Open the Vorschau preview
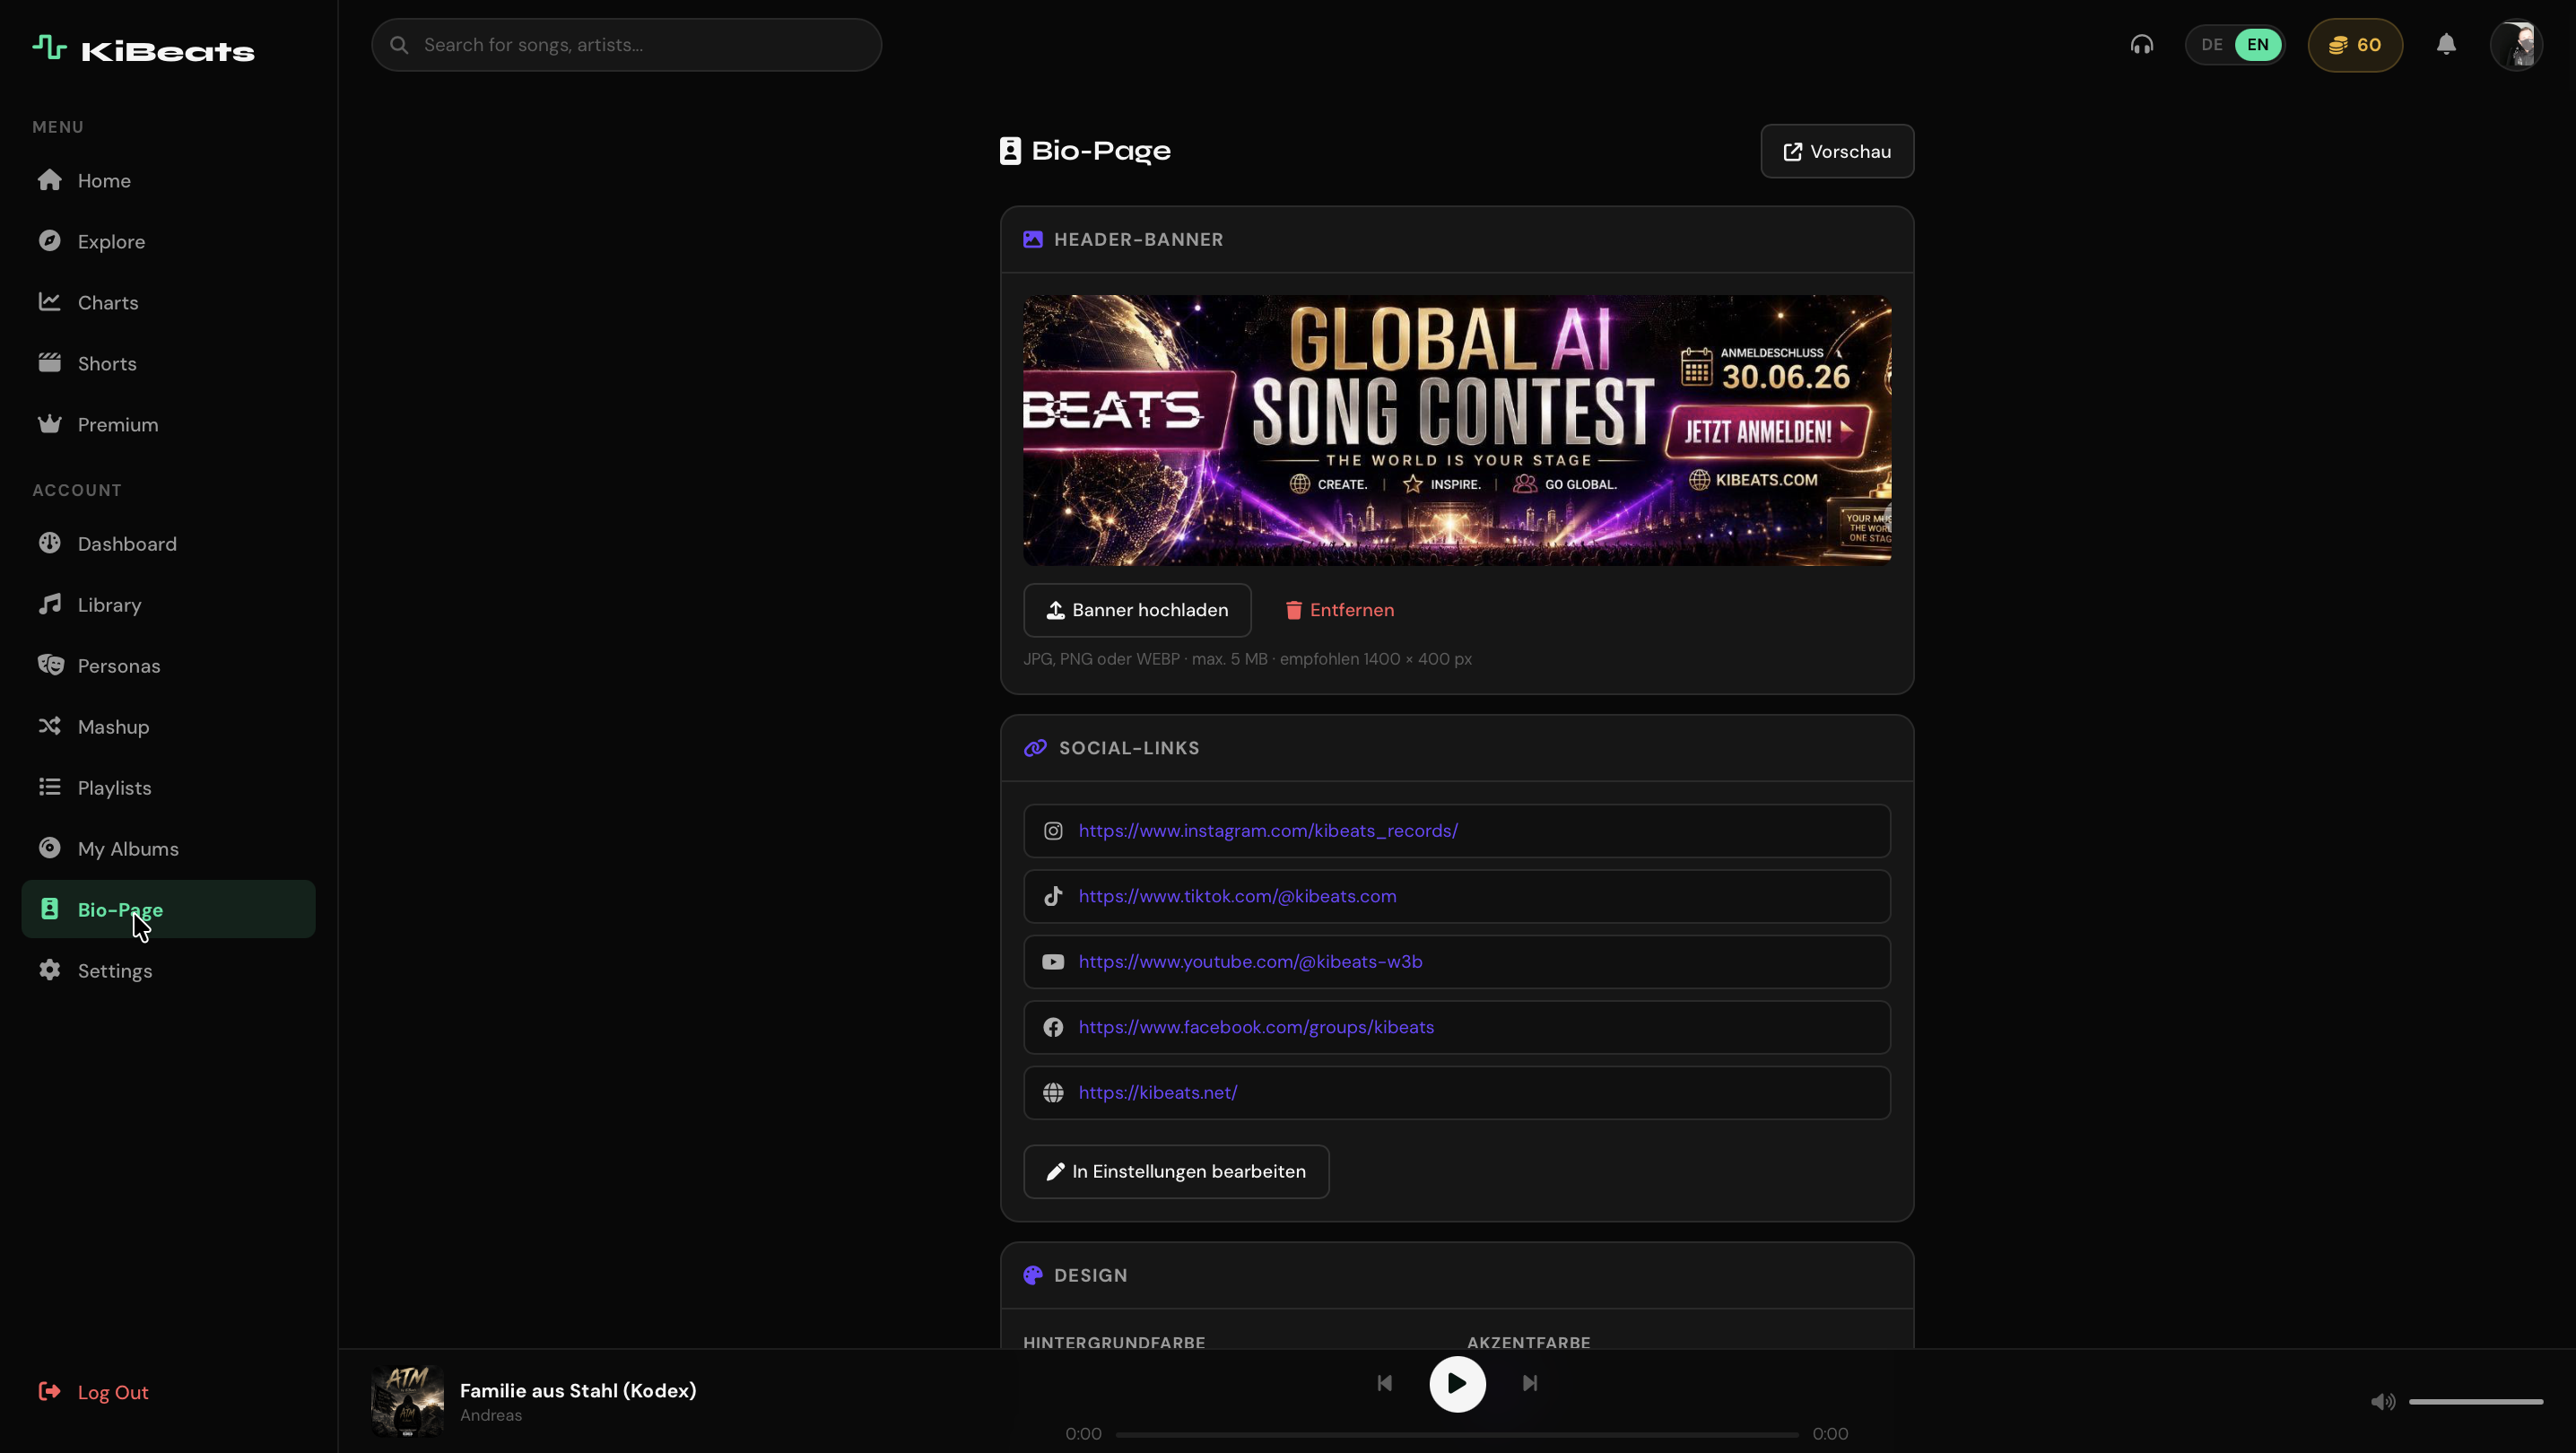This screenshot has width=2576, height=1453. [x=1837, y=152]
